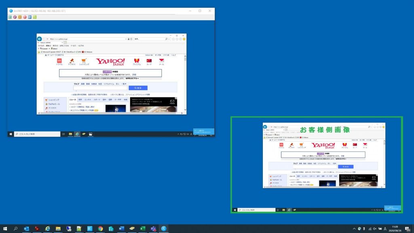The image size is (414, 233).
Task: Switch to スポーツ news tab in remote viewer
Action: click(97, 100)
